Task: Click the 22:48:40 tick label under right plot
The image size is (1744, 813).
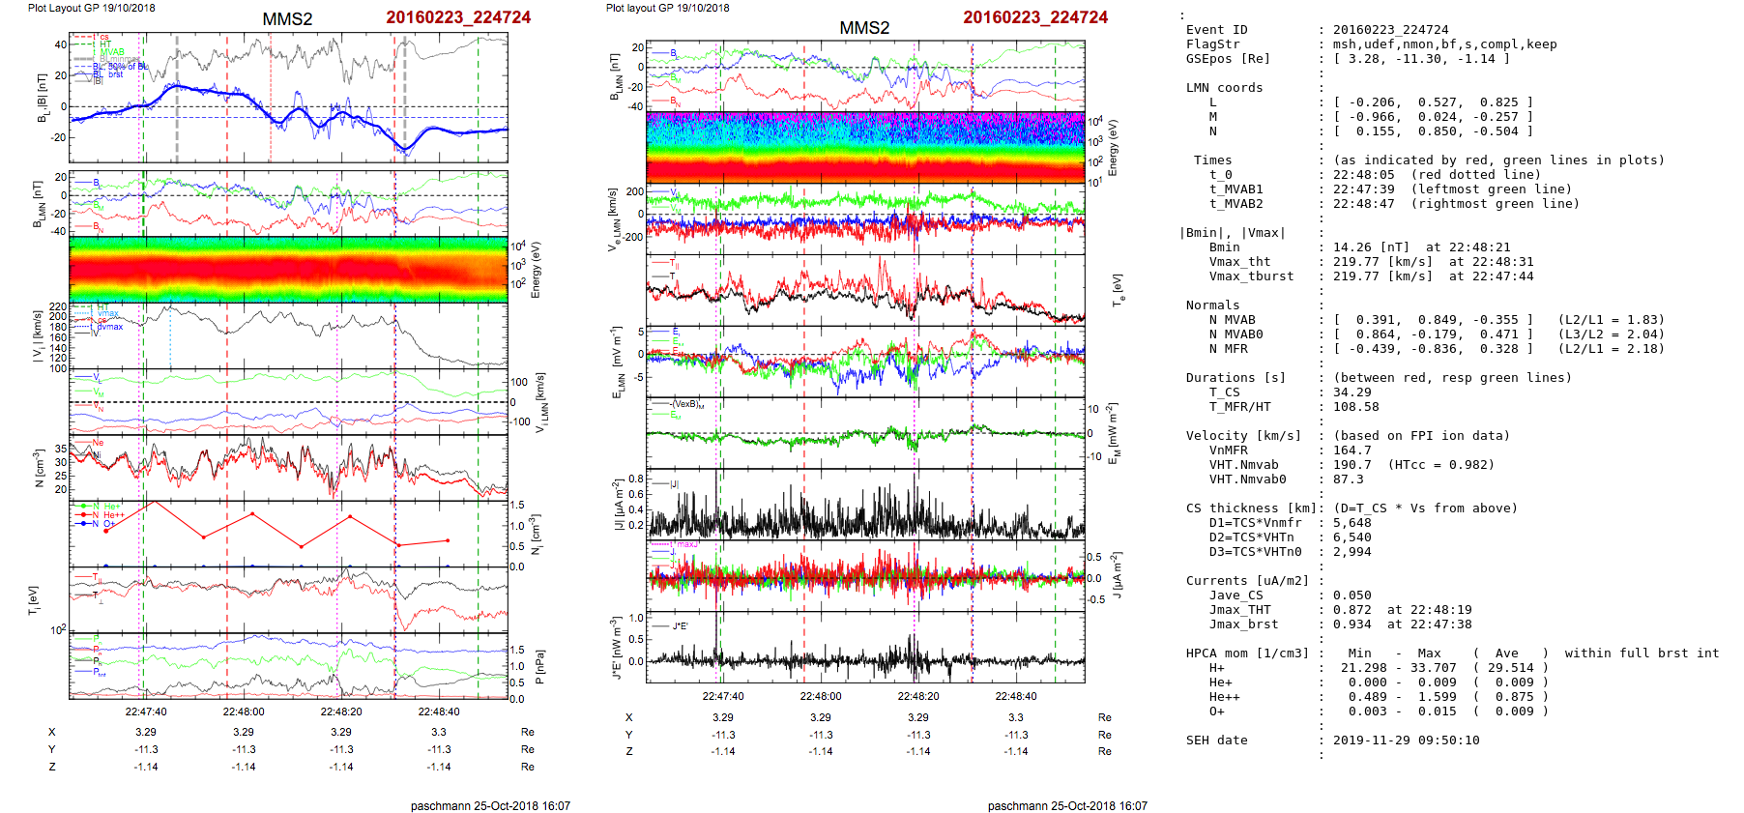Action: [x=1016, y=696]
